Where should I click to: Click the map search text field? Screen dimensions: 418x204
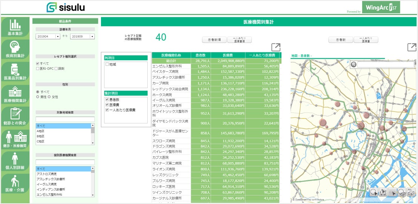coord(385,65)
